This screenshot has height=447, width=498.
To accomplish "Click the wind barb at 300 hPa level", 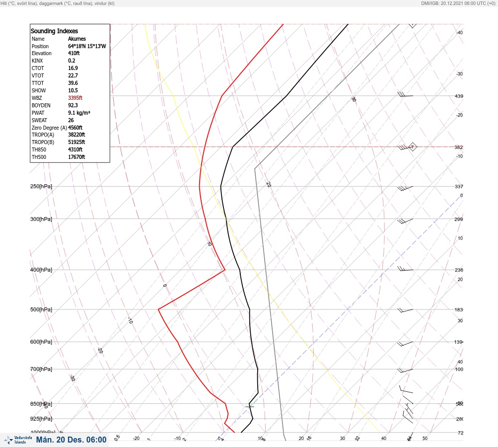I will [405, 221].
